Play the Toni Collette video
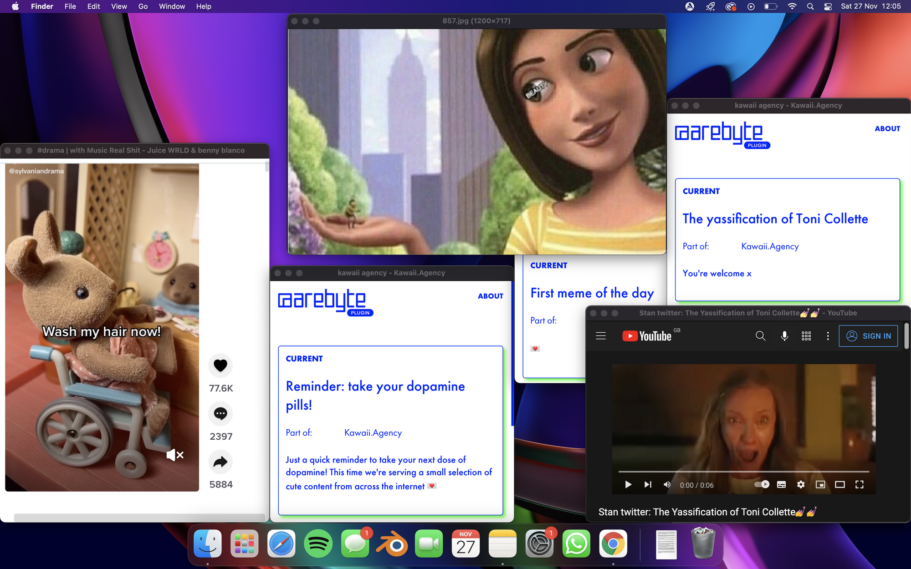This screenshot has width=911, height=569. coord(628,484)
